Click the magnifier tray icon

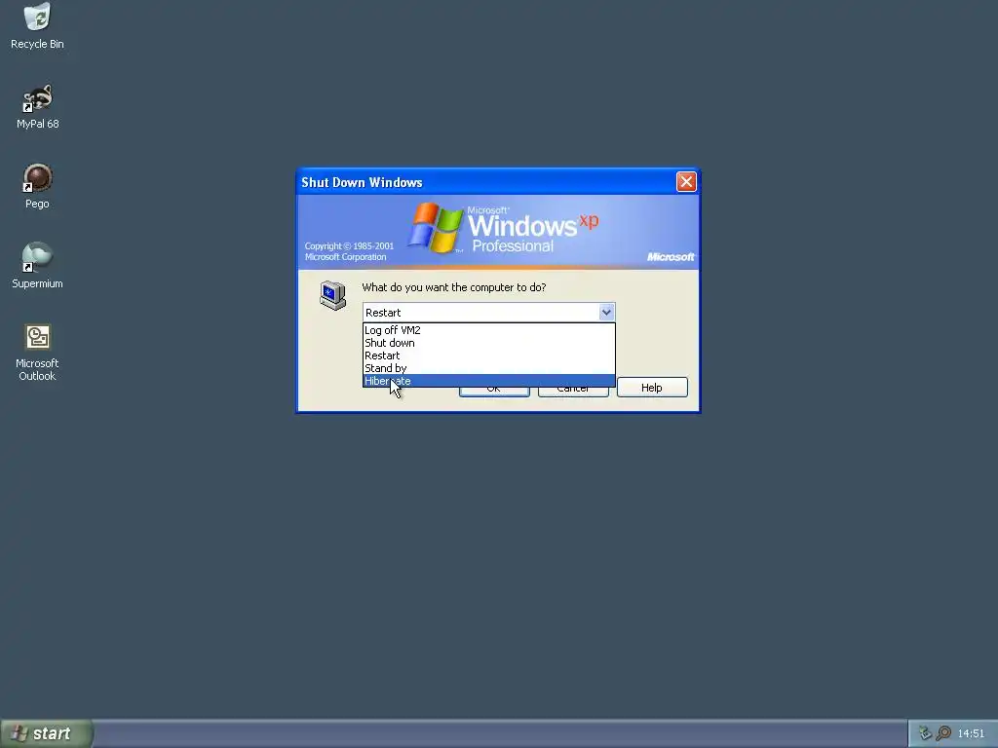(943, 733)
